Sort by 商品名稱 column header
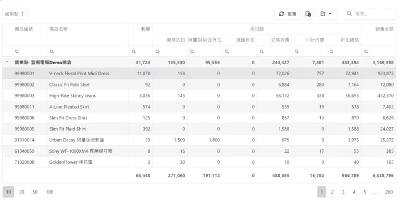The image size is (400, 205). coord(58,29)
